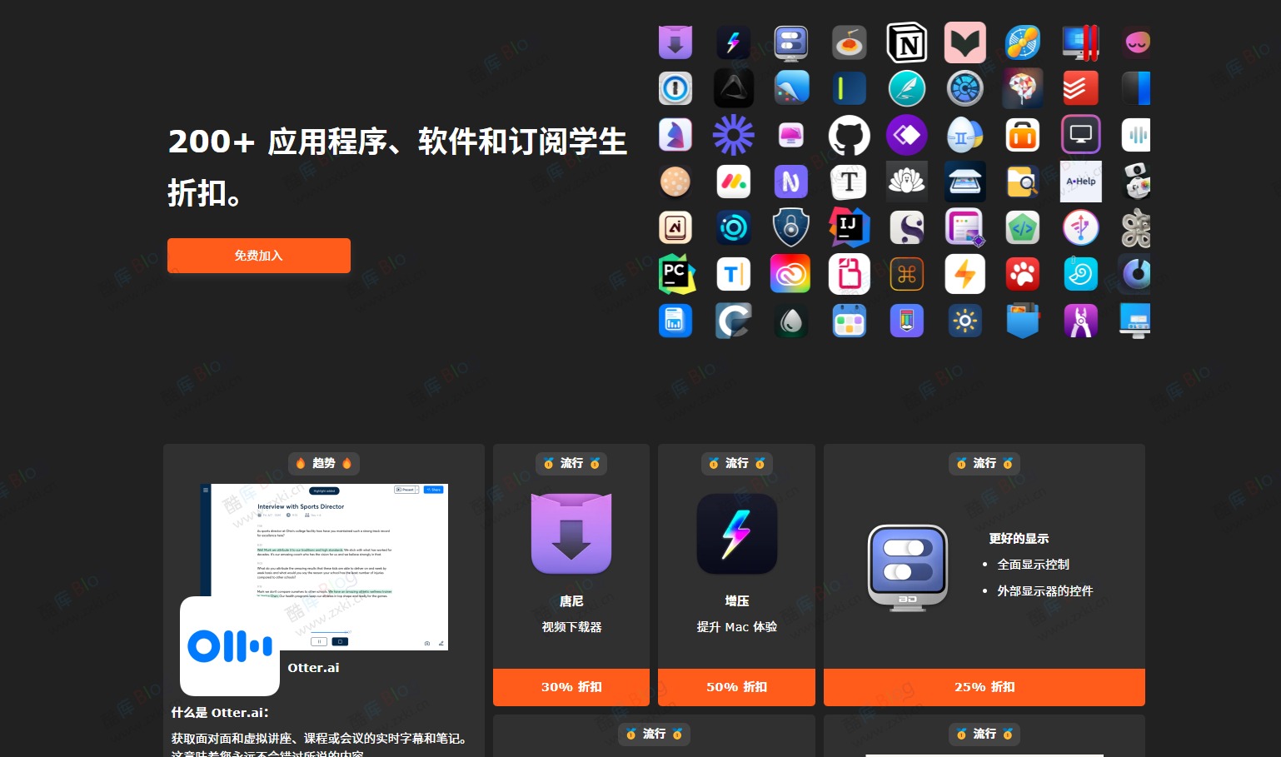Click the 50% 折扣 button
Screen dimensions: 1281x757
(736, 687)
